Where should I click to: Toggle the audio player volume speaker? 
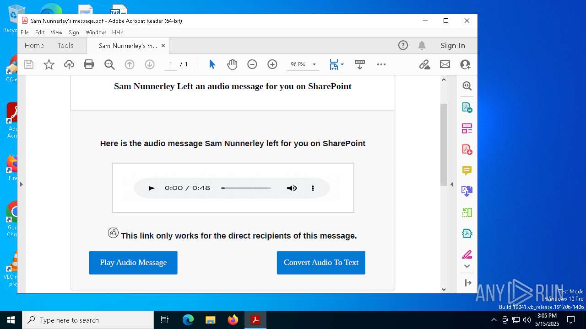292,188
